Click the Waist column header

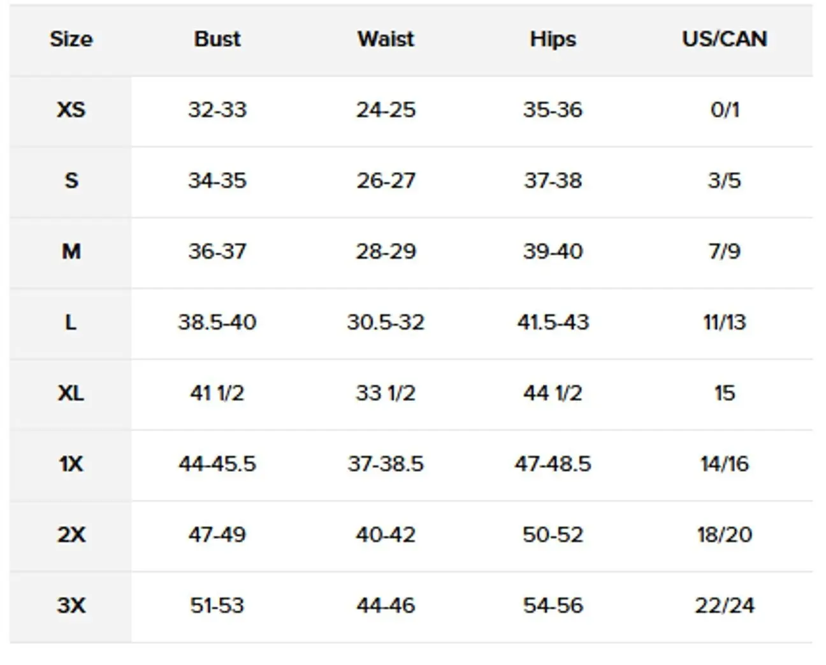click(x=386, y=40)
